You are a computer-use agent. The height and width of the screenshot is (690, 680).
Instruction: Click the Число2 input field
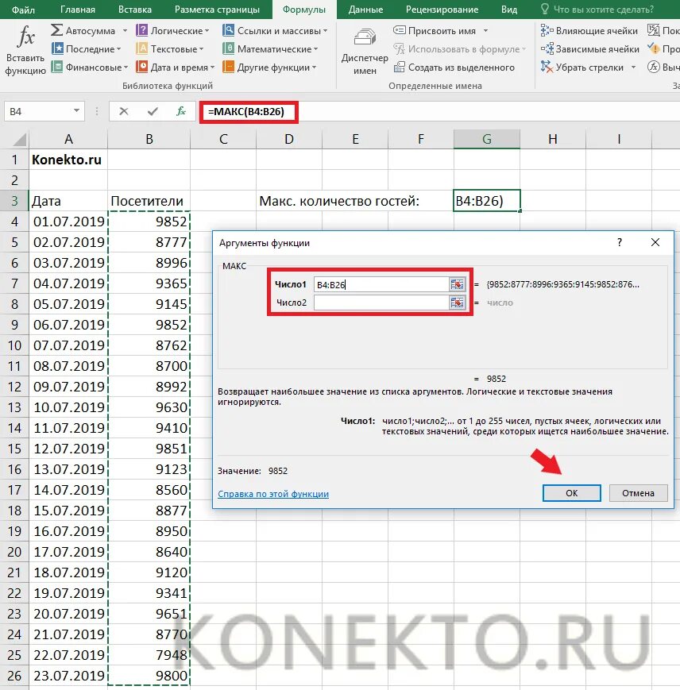coord(381,303)
